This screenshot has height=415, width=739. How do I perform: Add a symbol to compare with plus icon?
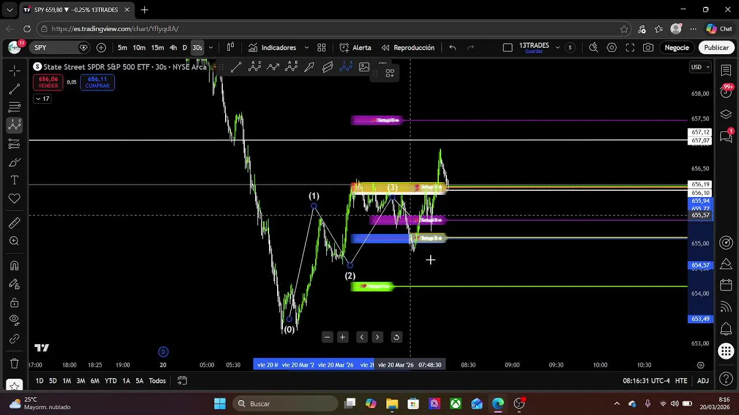tap(101, 48)
